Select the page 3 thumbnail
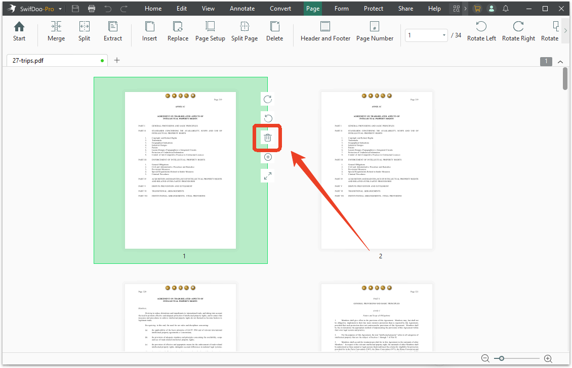Image resolution: width=572 pixels, height=368 pixels. (x=180, y=318)
